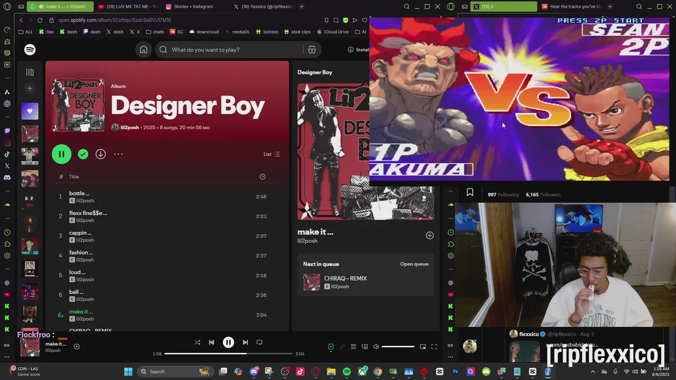Open new tab in left window
Image resolution: width=676 pixels, height=380 pixels.
(302, 6)
